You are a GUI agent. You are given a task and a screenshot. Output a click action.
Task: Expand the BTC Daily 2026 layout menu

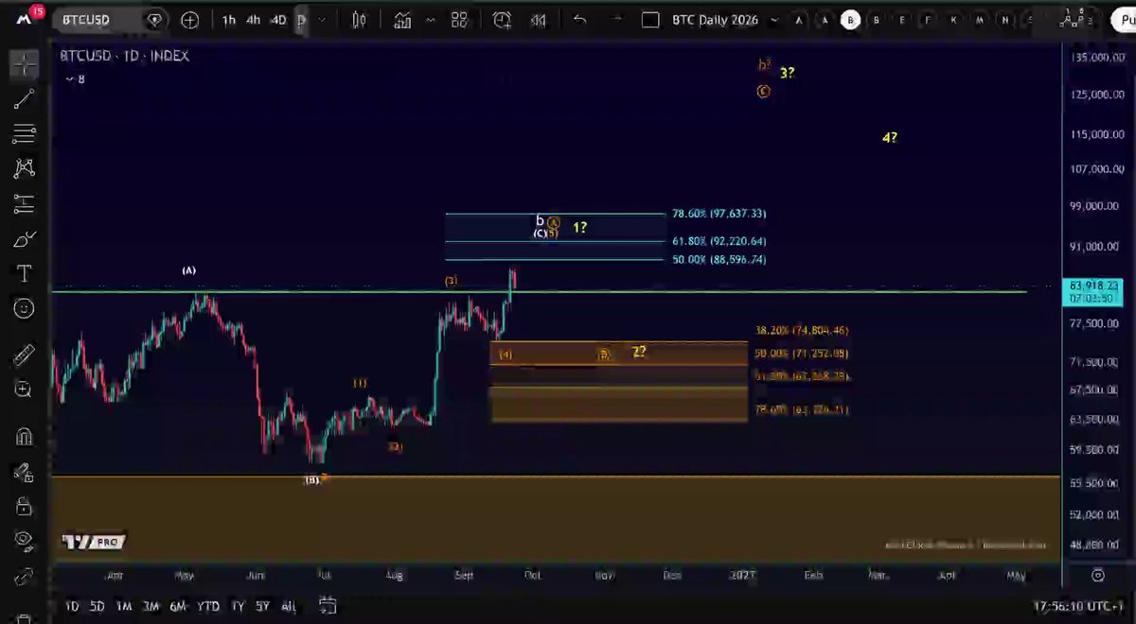click(774, 20)
